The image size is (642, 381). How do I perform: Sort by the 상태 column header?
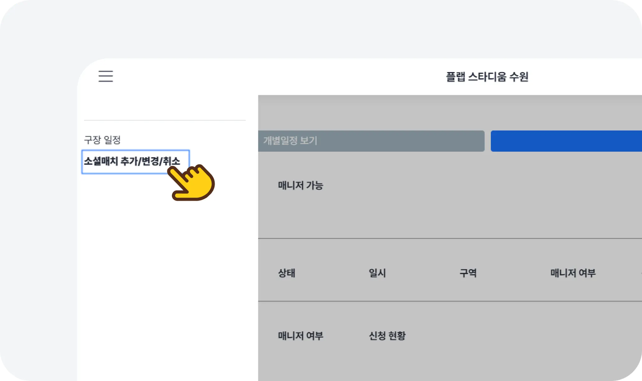click(287, 273)
